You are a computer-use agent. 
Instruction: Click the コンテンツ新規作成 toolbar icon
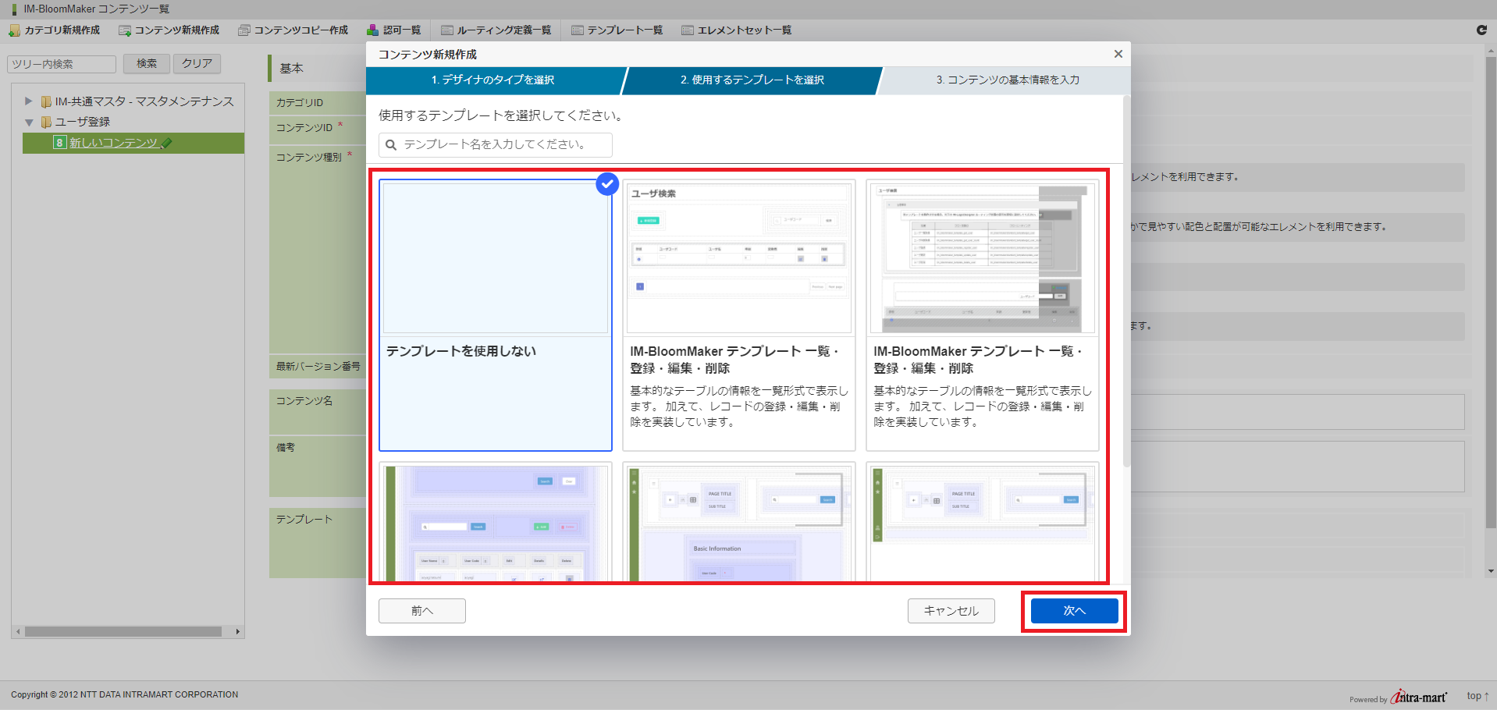point(125,30)
